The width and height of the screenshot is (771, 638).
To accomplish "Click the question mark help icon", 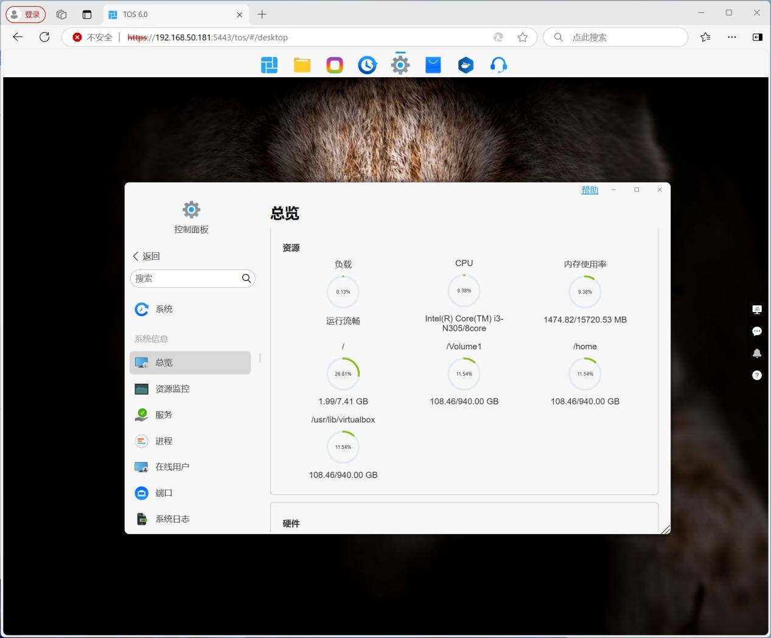I will pyautogui.click(x=756, y=375).
